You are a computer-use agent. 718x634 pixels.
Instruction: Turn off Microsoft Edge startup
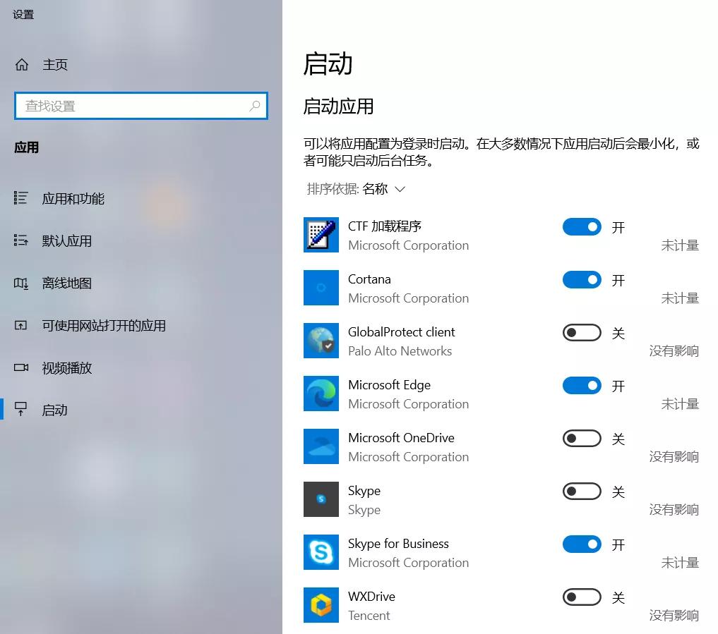(x=581, y=385)
